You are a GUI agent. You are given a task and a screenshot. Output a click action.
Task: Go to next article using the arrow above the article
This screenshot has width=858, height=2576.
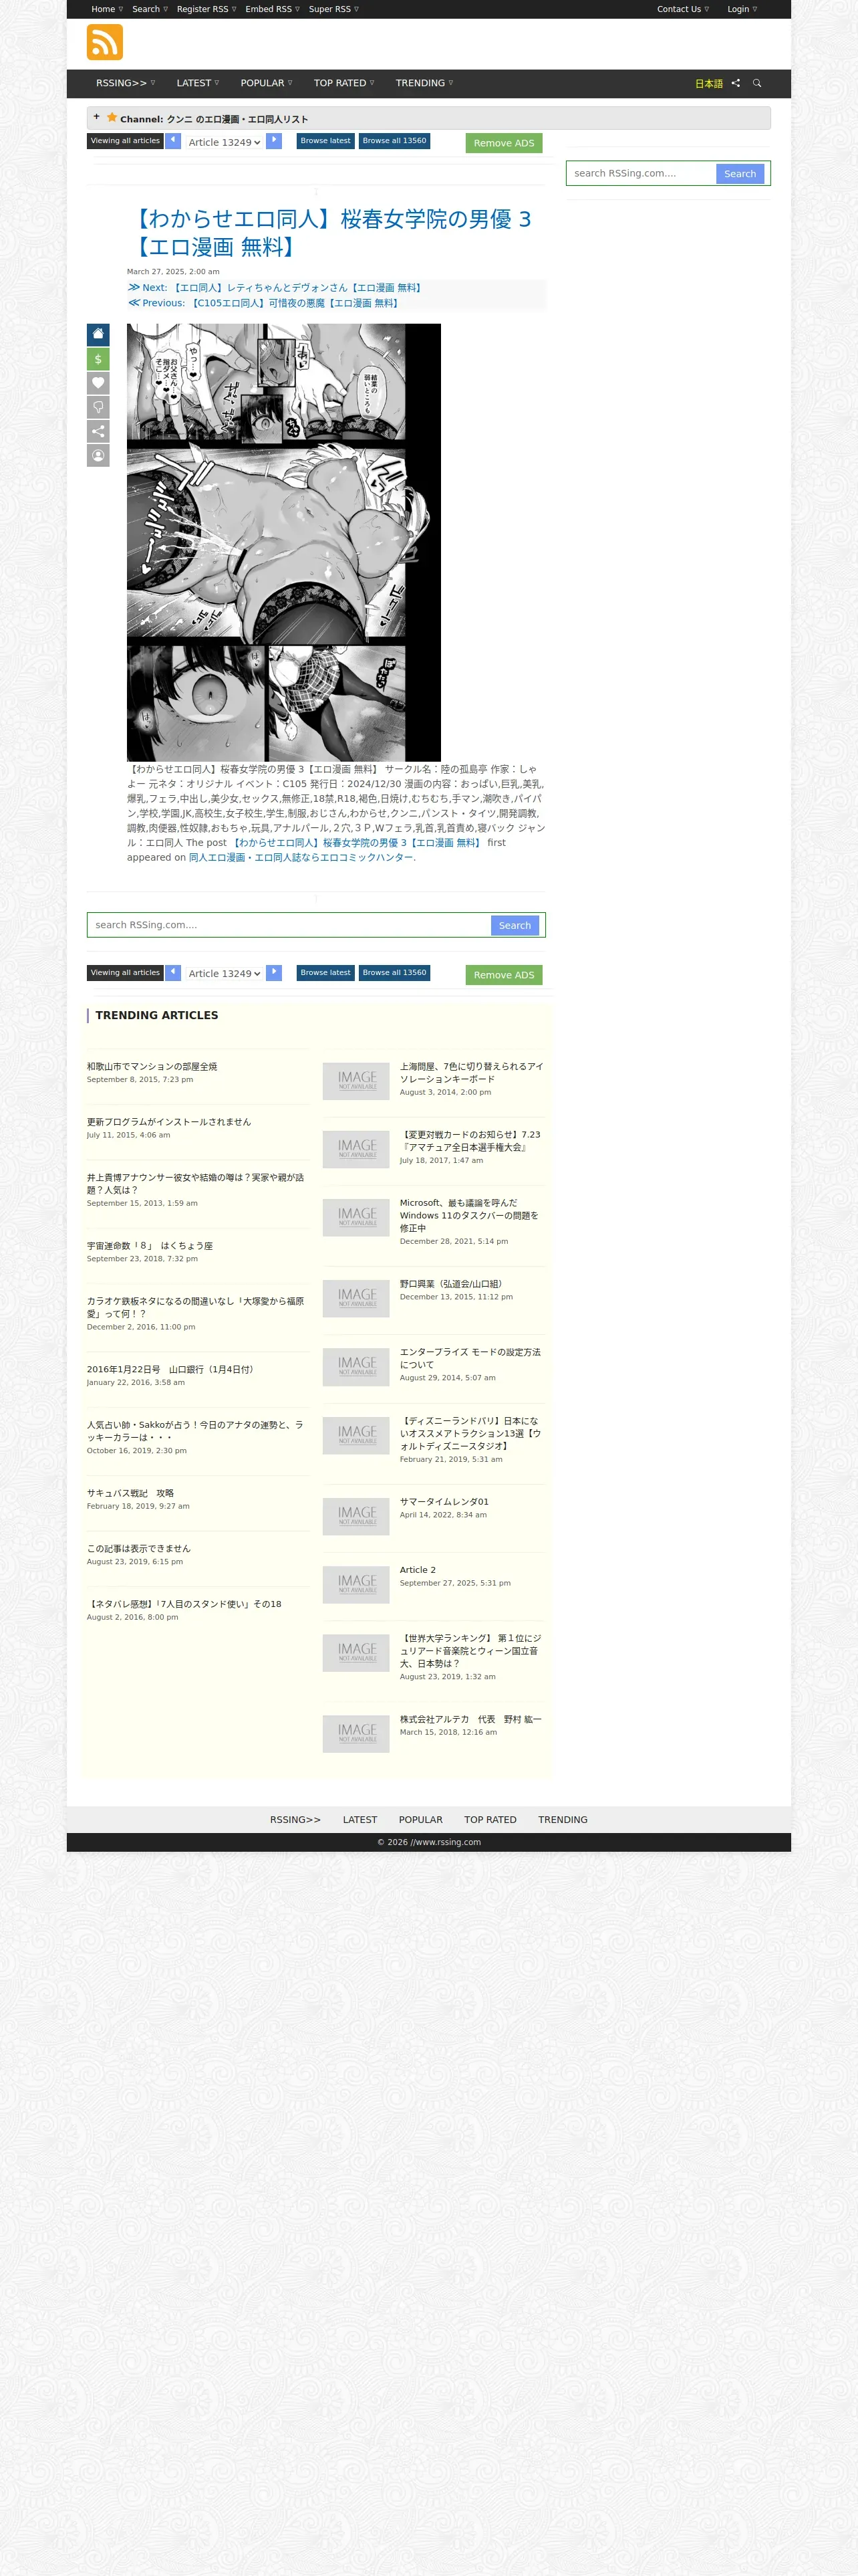click(x=274, y=141)
